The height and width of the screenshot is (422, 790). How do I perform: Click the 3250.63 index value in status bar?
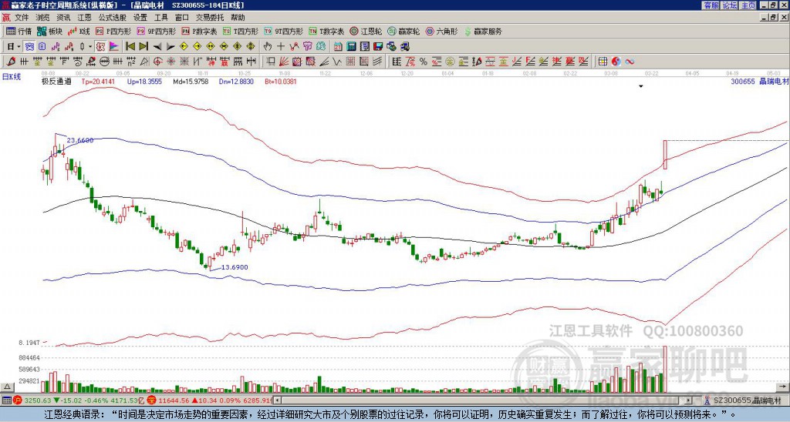pos(39,400)
